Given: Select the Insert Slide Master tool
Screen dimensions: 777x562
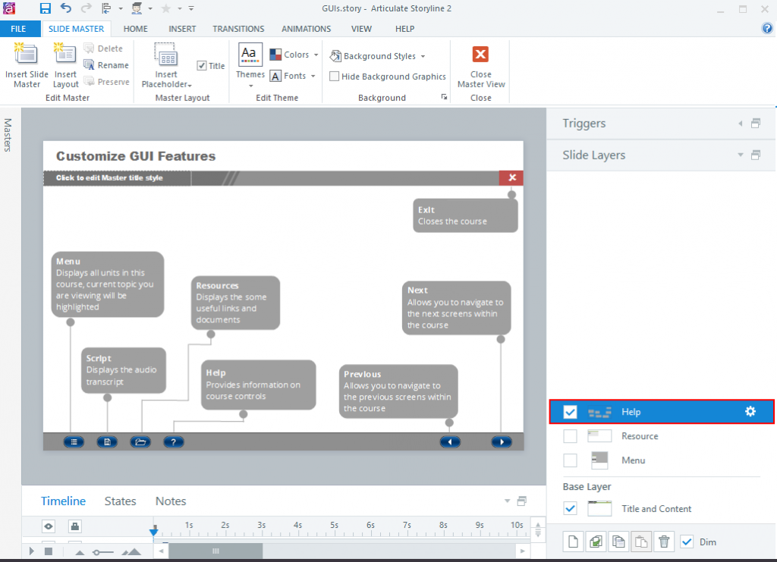Looking at the screenshot, I should (27, 64).
